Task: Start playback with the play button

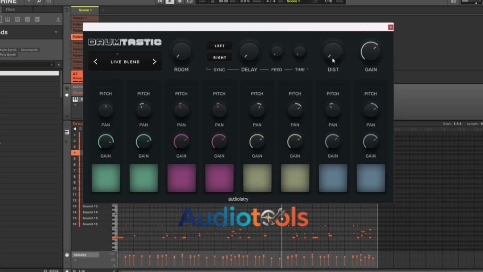Action: [x=169, y=1]
